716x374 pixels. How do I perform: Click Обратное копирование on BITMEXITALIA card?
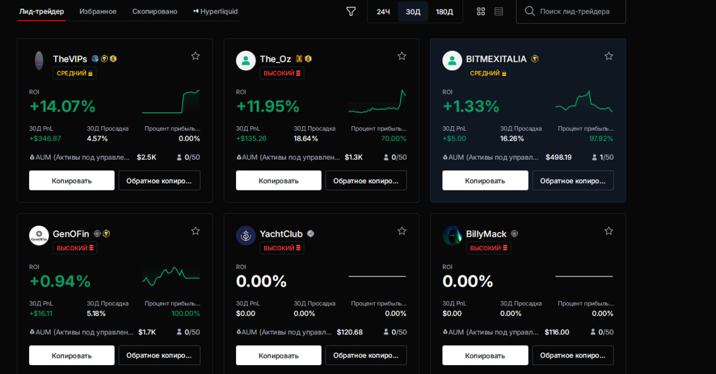coord(573,180)
